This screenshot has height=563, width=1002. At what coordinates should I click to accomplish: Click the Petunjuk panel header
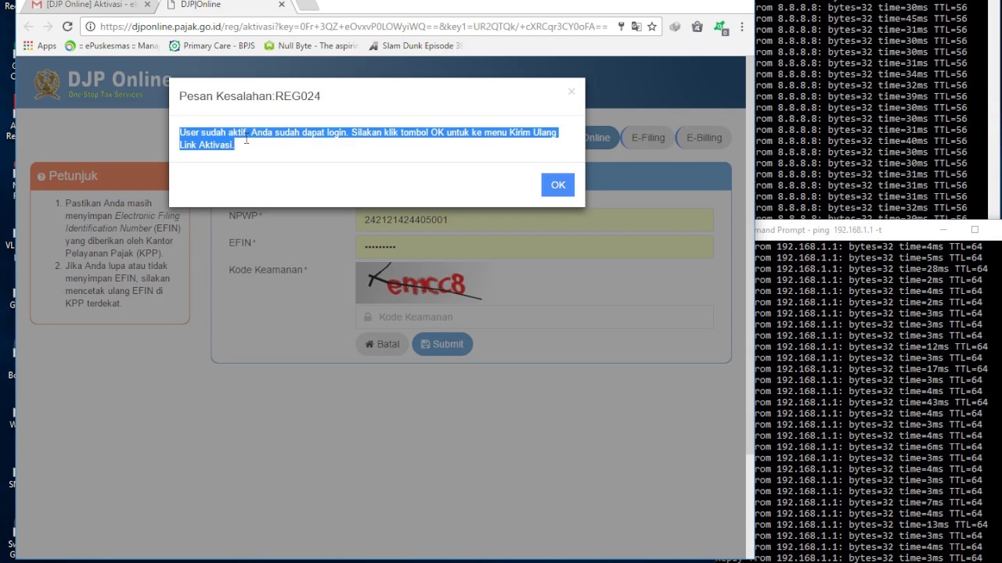point(110,176)
